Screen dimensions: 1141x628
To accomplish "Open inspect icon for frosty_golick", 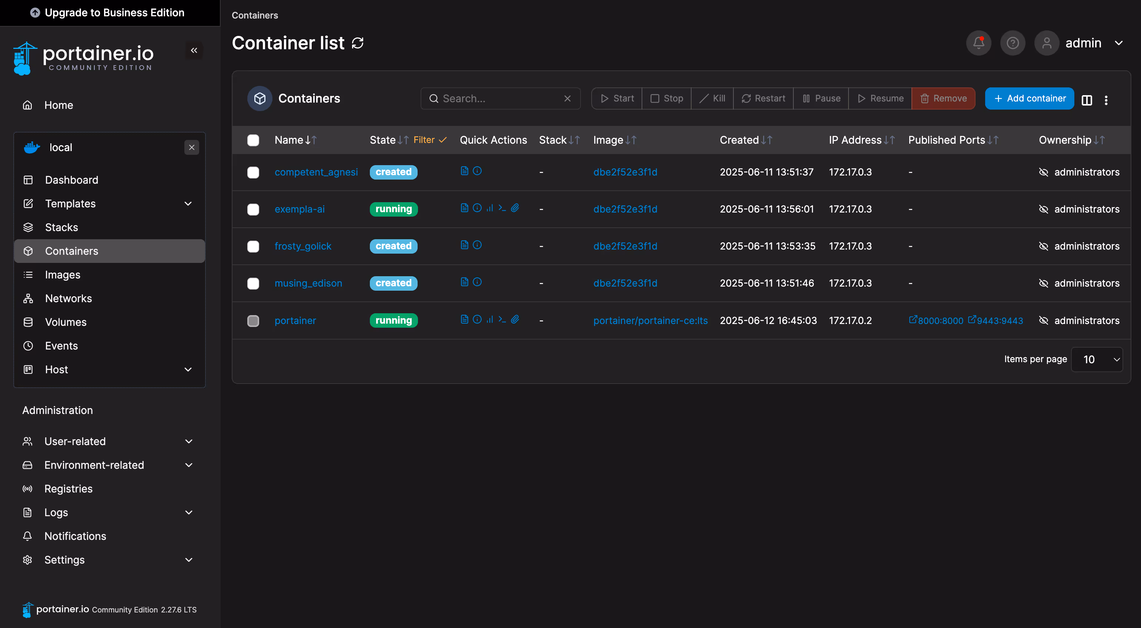I will (477, 245).
